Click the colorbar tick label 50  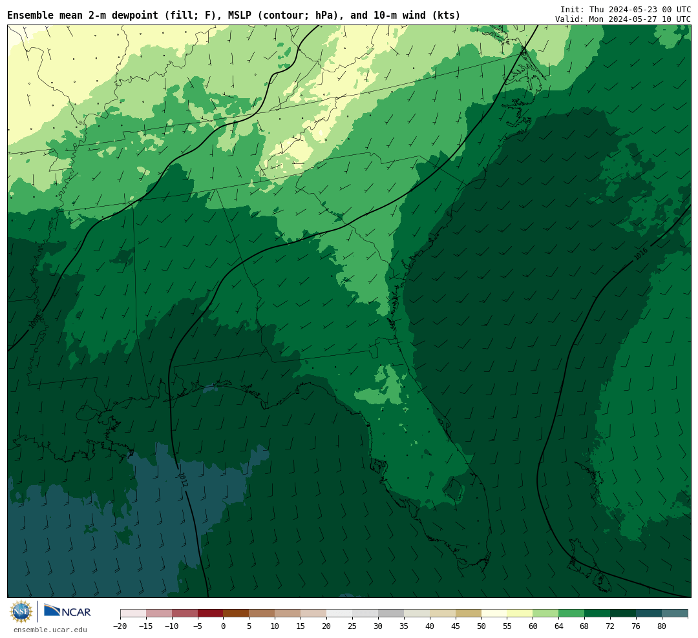(481, 626)
